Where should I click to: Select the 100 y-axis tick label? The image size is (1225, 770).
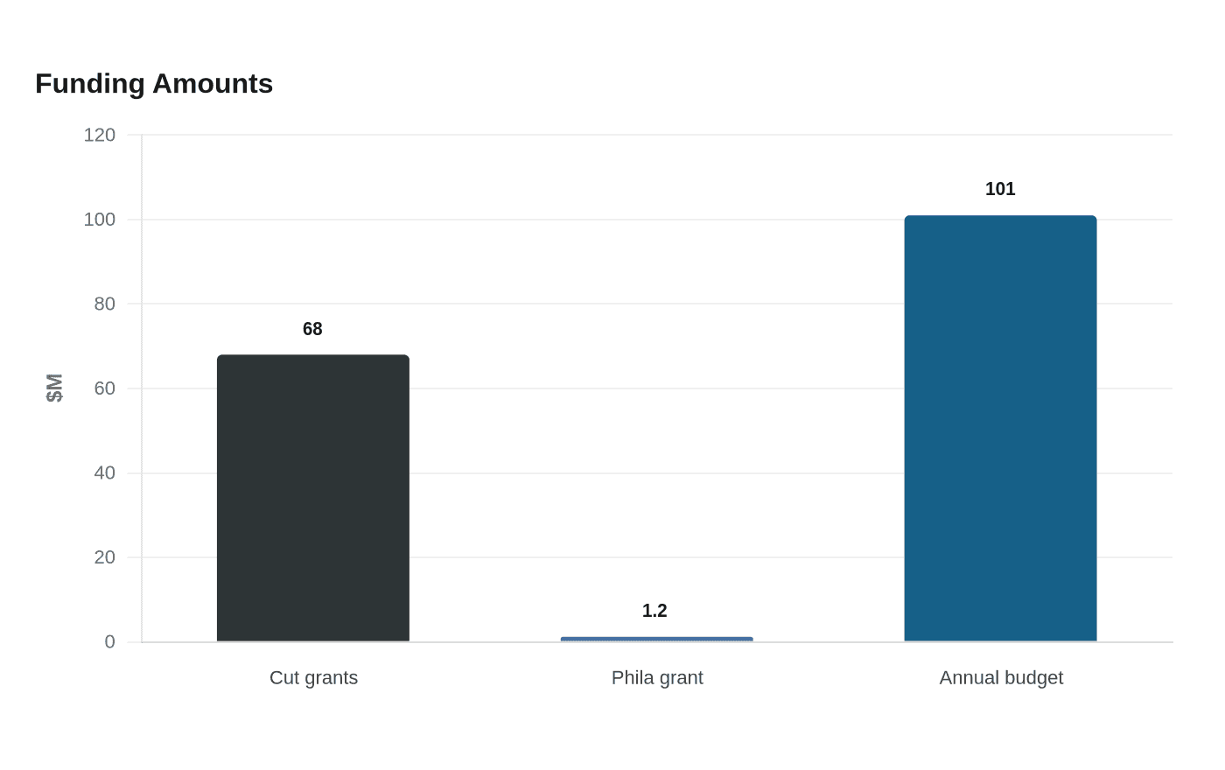pyautogui.click(x=100, y=220)
